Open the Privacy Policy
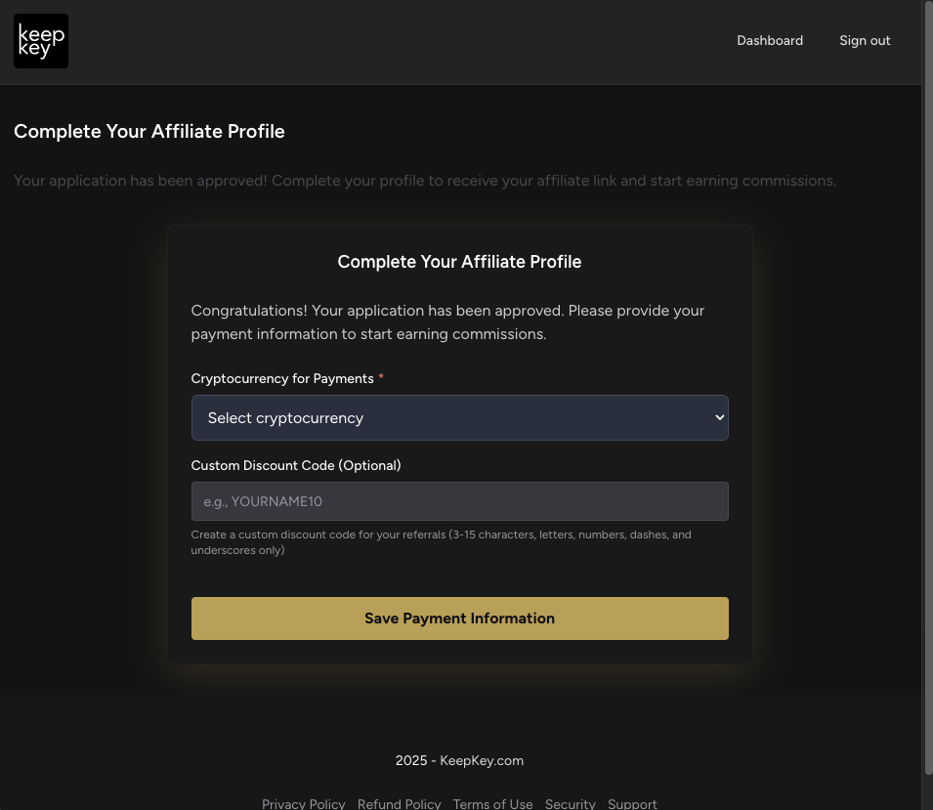The width and height of the screenshot is (933, 810). pyautogui.click(x=303, y=803)
